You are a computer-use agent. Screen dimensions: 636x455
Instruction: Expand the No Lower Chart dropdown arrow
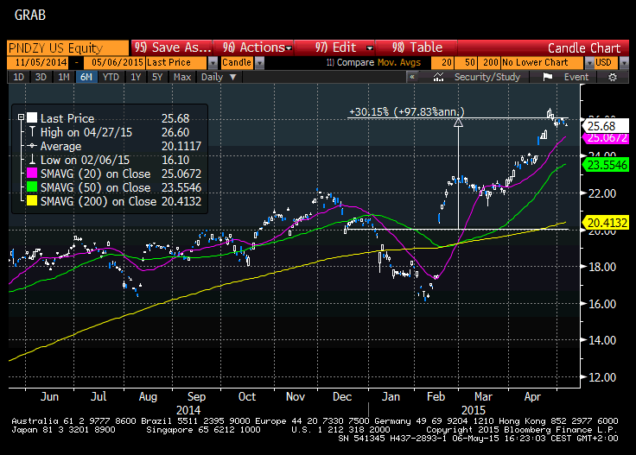click(589, 63)
